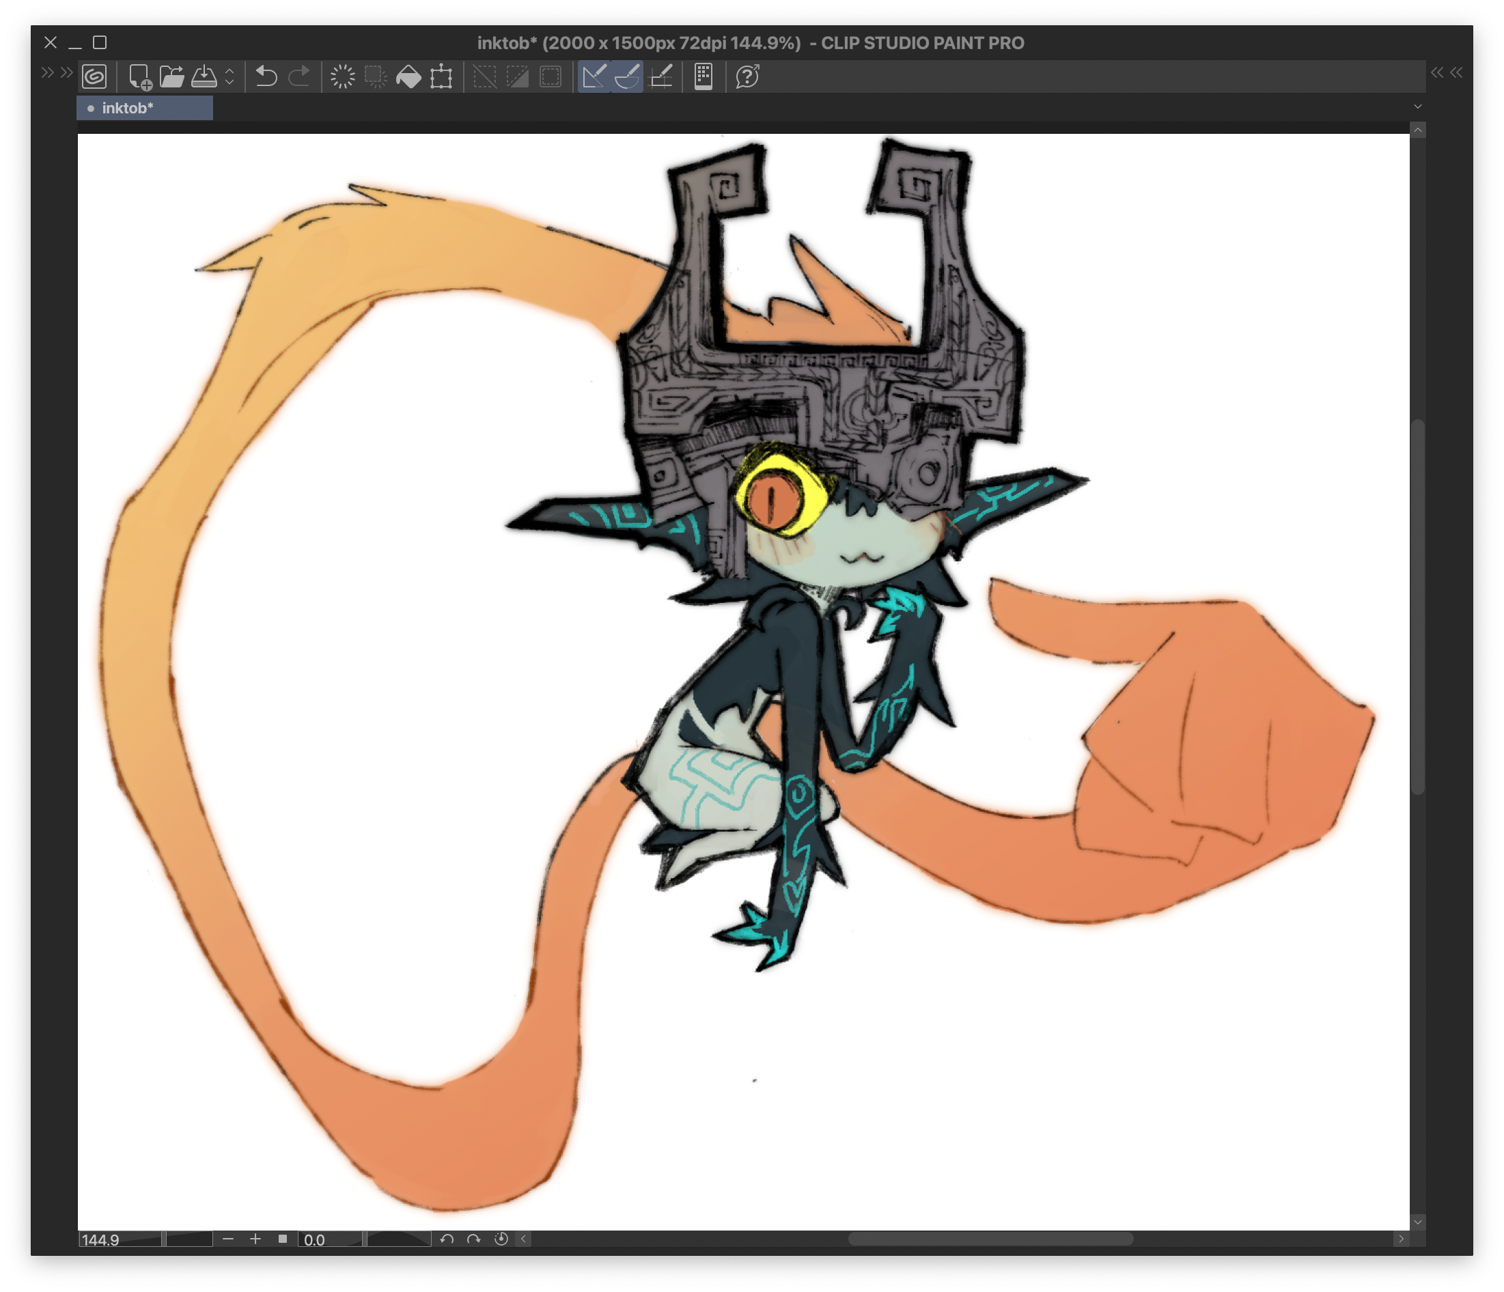This screenshot has height=1292, width=1504.
Task: Click vertical scrollbar up arrow
Action: tap(1418, 130)
